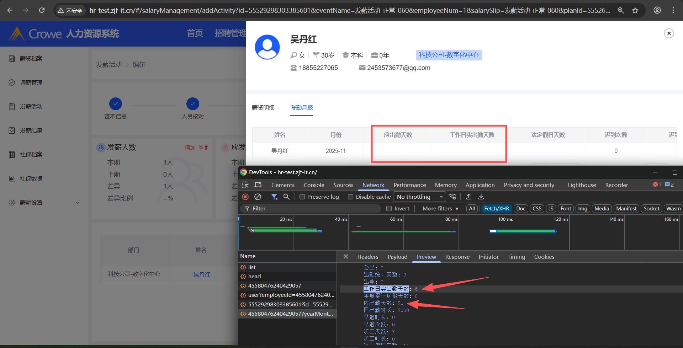Select the Fetch/XHR filter button

pos(496,209)
